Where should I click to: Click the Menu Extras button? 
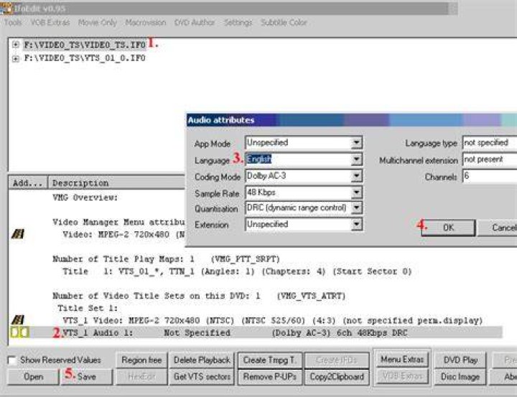tap(402, 360)
